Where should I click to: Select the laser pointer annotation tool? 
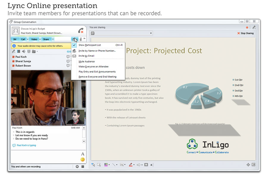pos(93,165)
